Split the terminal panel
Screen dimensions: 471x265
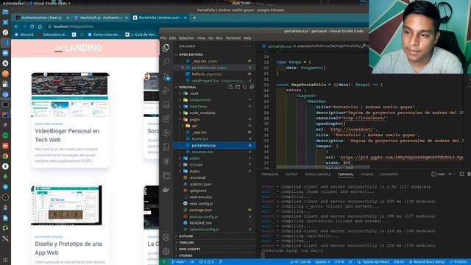pyautogui.click(x=461, y=174)
